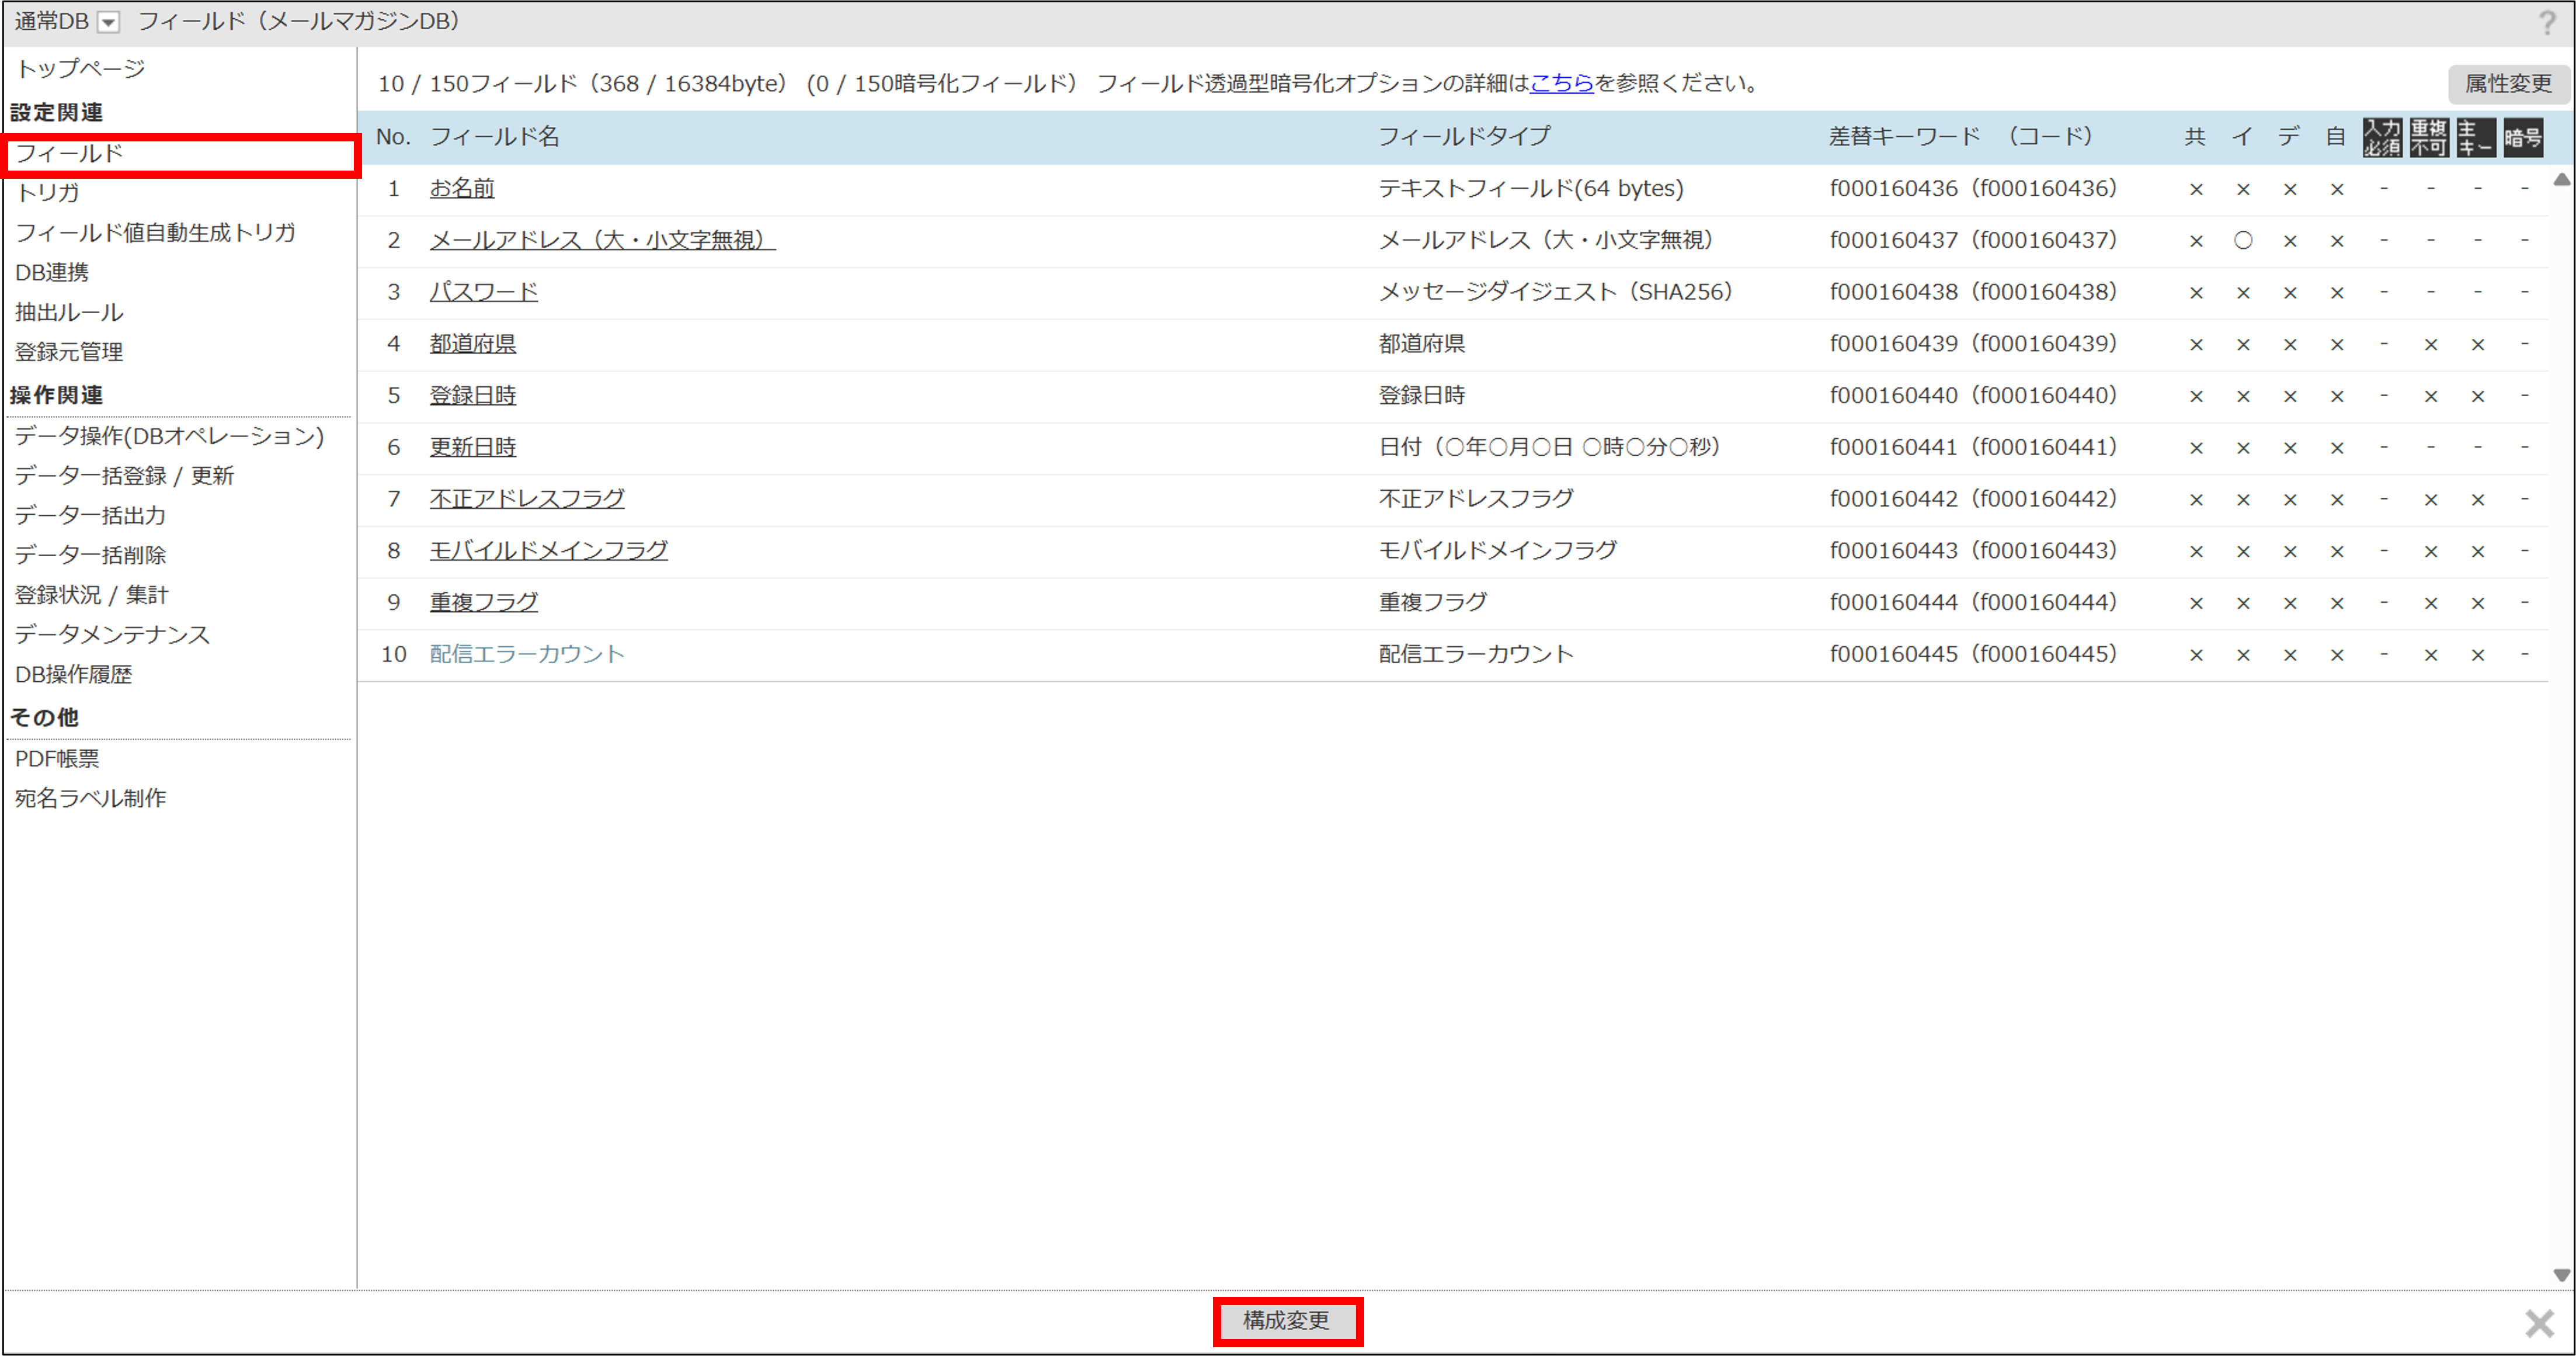This screenshot has width=2576, height=1356.
Task: Close the panel with the bottom-right X
Action: 2539,1323
